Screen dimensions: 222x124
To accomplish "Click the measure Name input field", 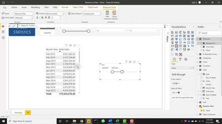I will (x=24, y=14).
